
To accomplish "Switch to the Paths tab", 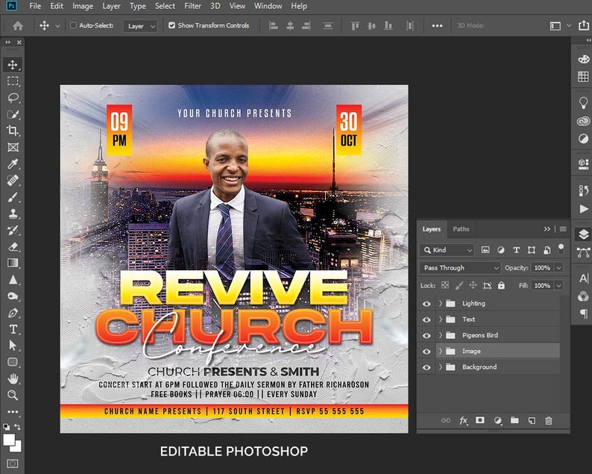I will [x=461, y=229].
